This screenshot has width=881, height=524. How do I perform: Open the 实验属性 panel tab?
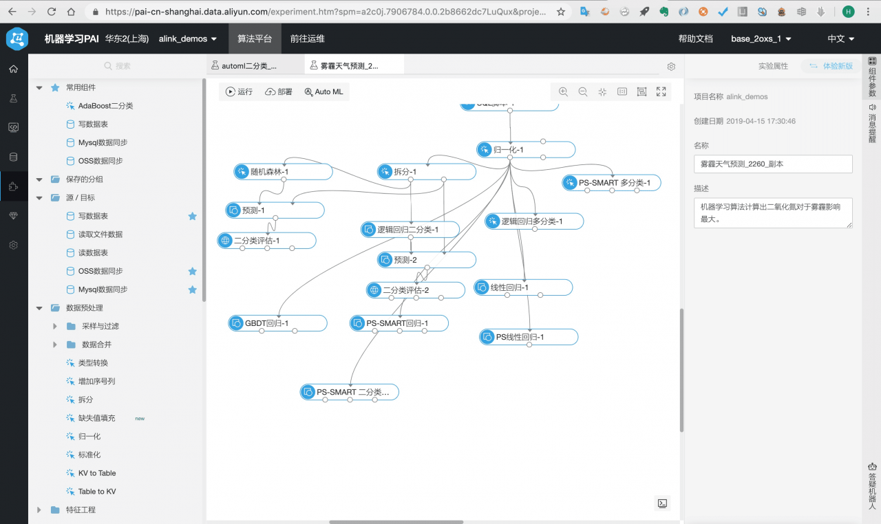[x=773, y=66]
